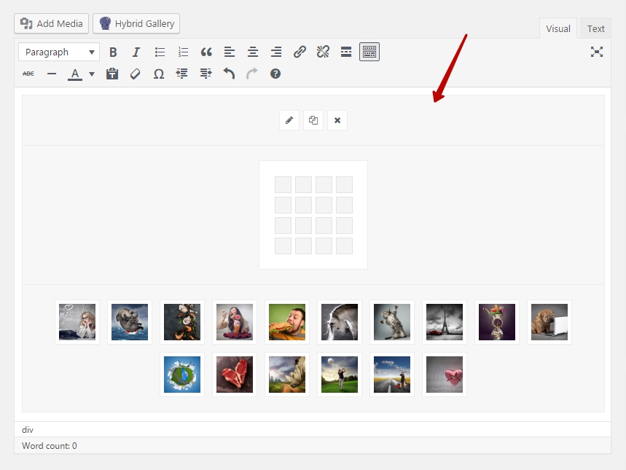
Task: Apply strikethrough formatting
Action: pos(28,74)
